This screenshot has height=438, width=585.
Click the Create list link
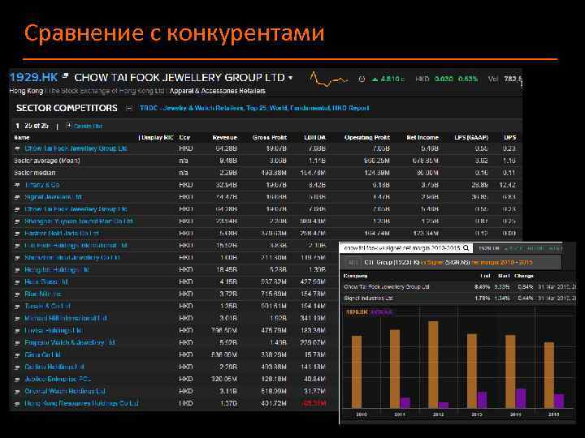tap(88, 127)
